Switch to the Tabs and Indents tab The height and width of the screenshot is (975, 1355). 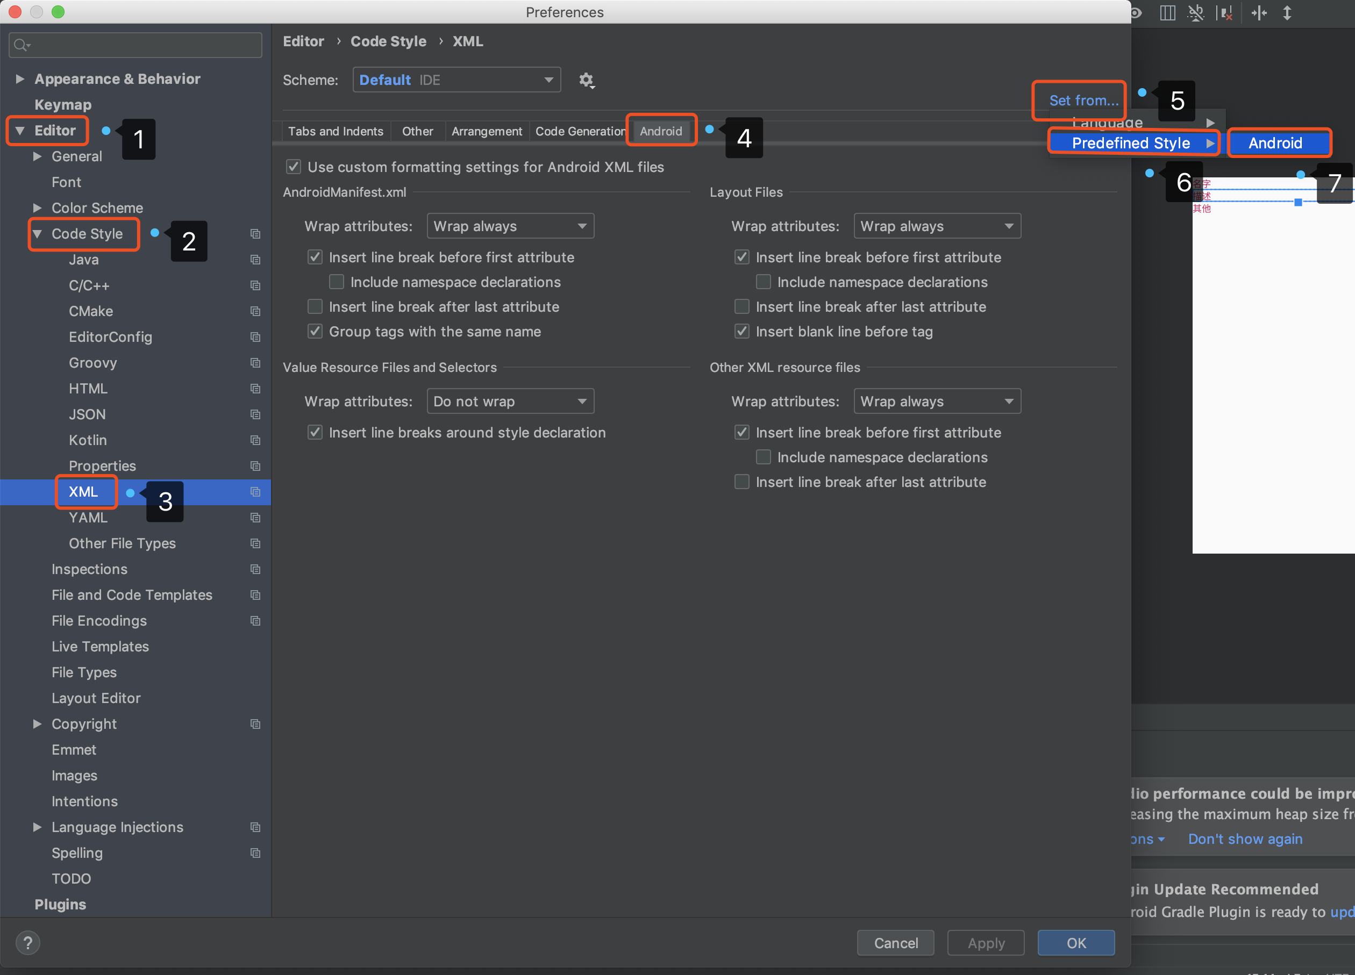336,131
